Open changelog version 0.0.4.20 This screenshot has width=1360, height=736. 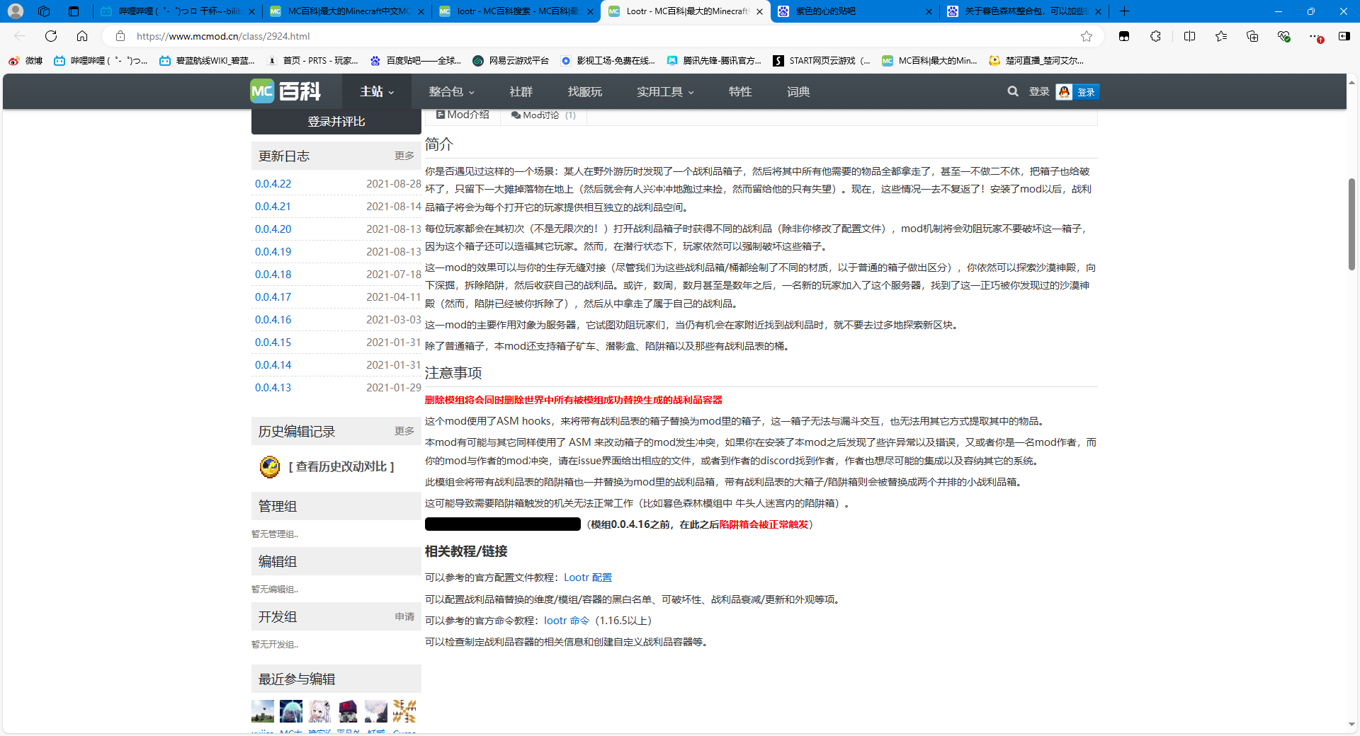(273, 229)
